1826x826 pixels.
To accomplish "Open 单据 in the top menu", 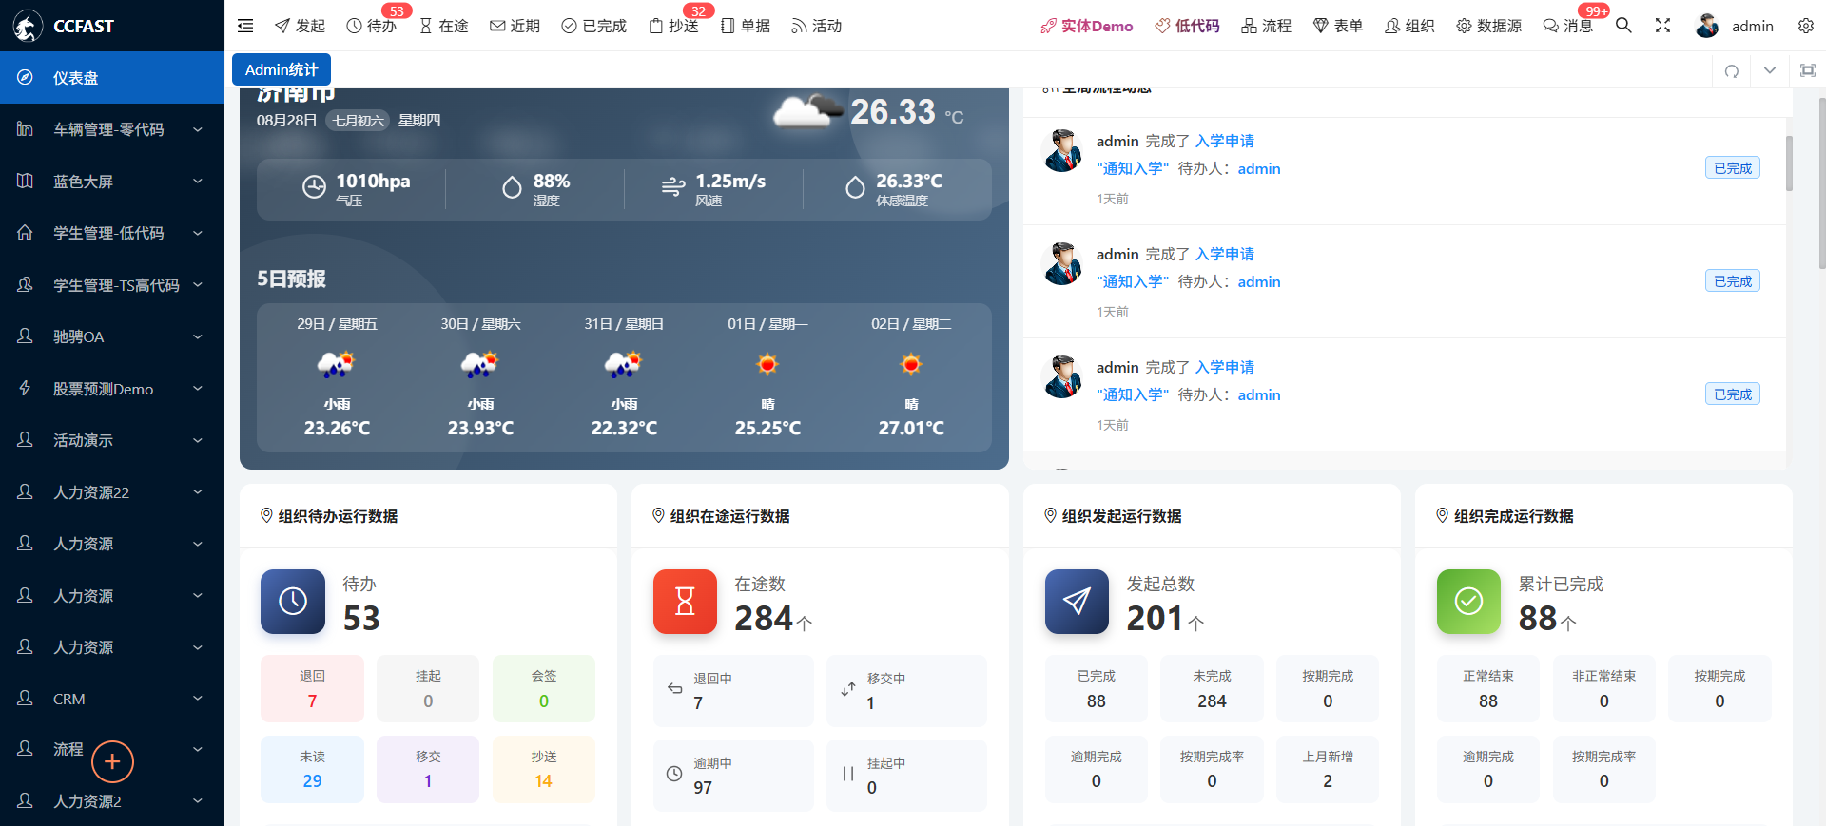I will 746,26.
